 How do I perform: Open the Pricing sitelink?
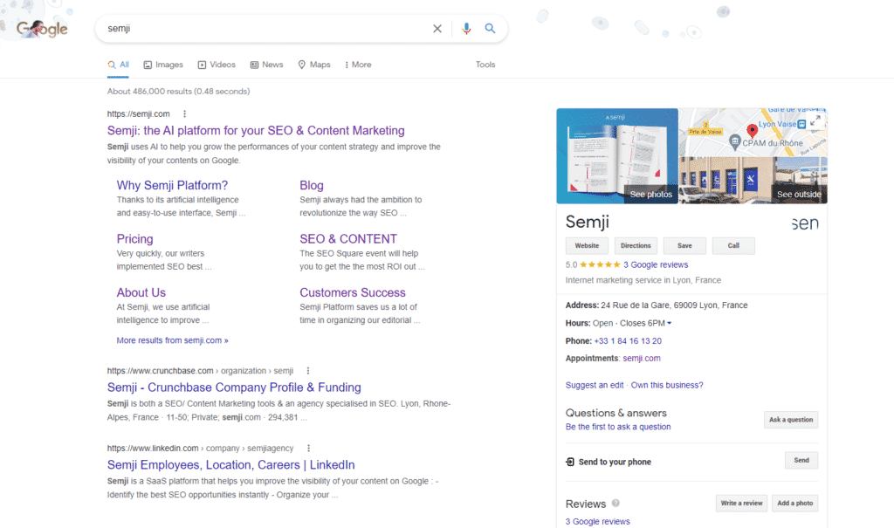(x=134, y=239)
